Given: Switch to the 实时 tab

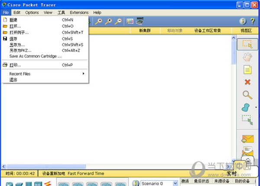Looking at the screenshot, I should point(232,173).
